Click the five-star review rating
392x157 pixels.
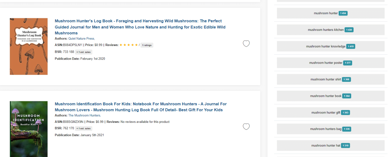coord(129,45)
